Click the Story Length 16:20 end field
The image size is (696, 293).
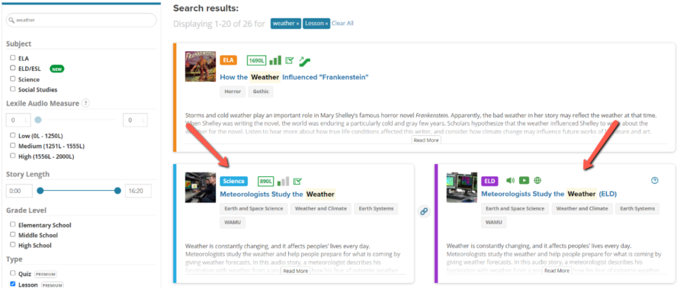click(x=138, y=191)
